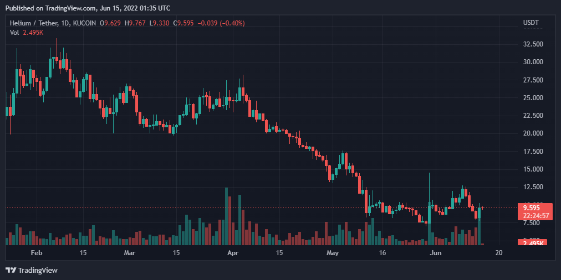This screenshot has height=280, width=561.
Task: Click the May date axis label
Action: 333,253
